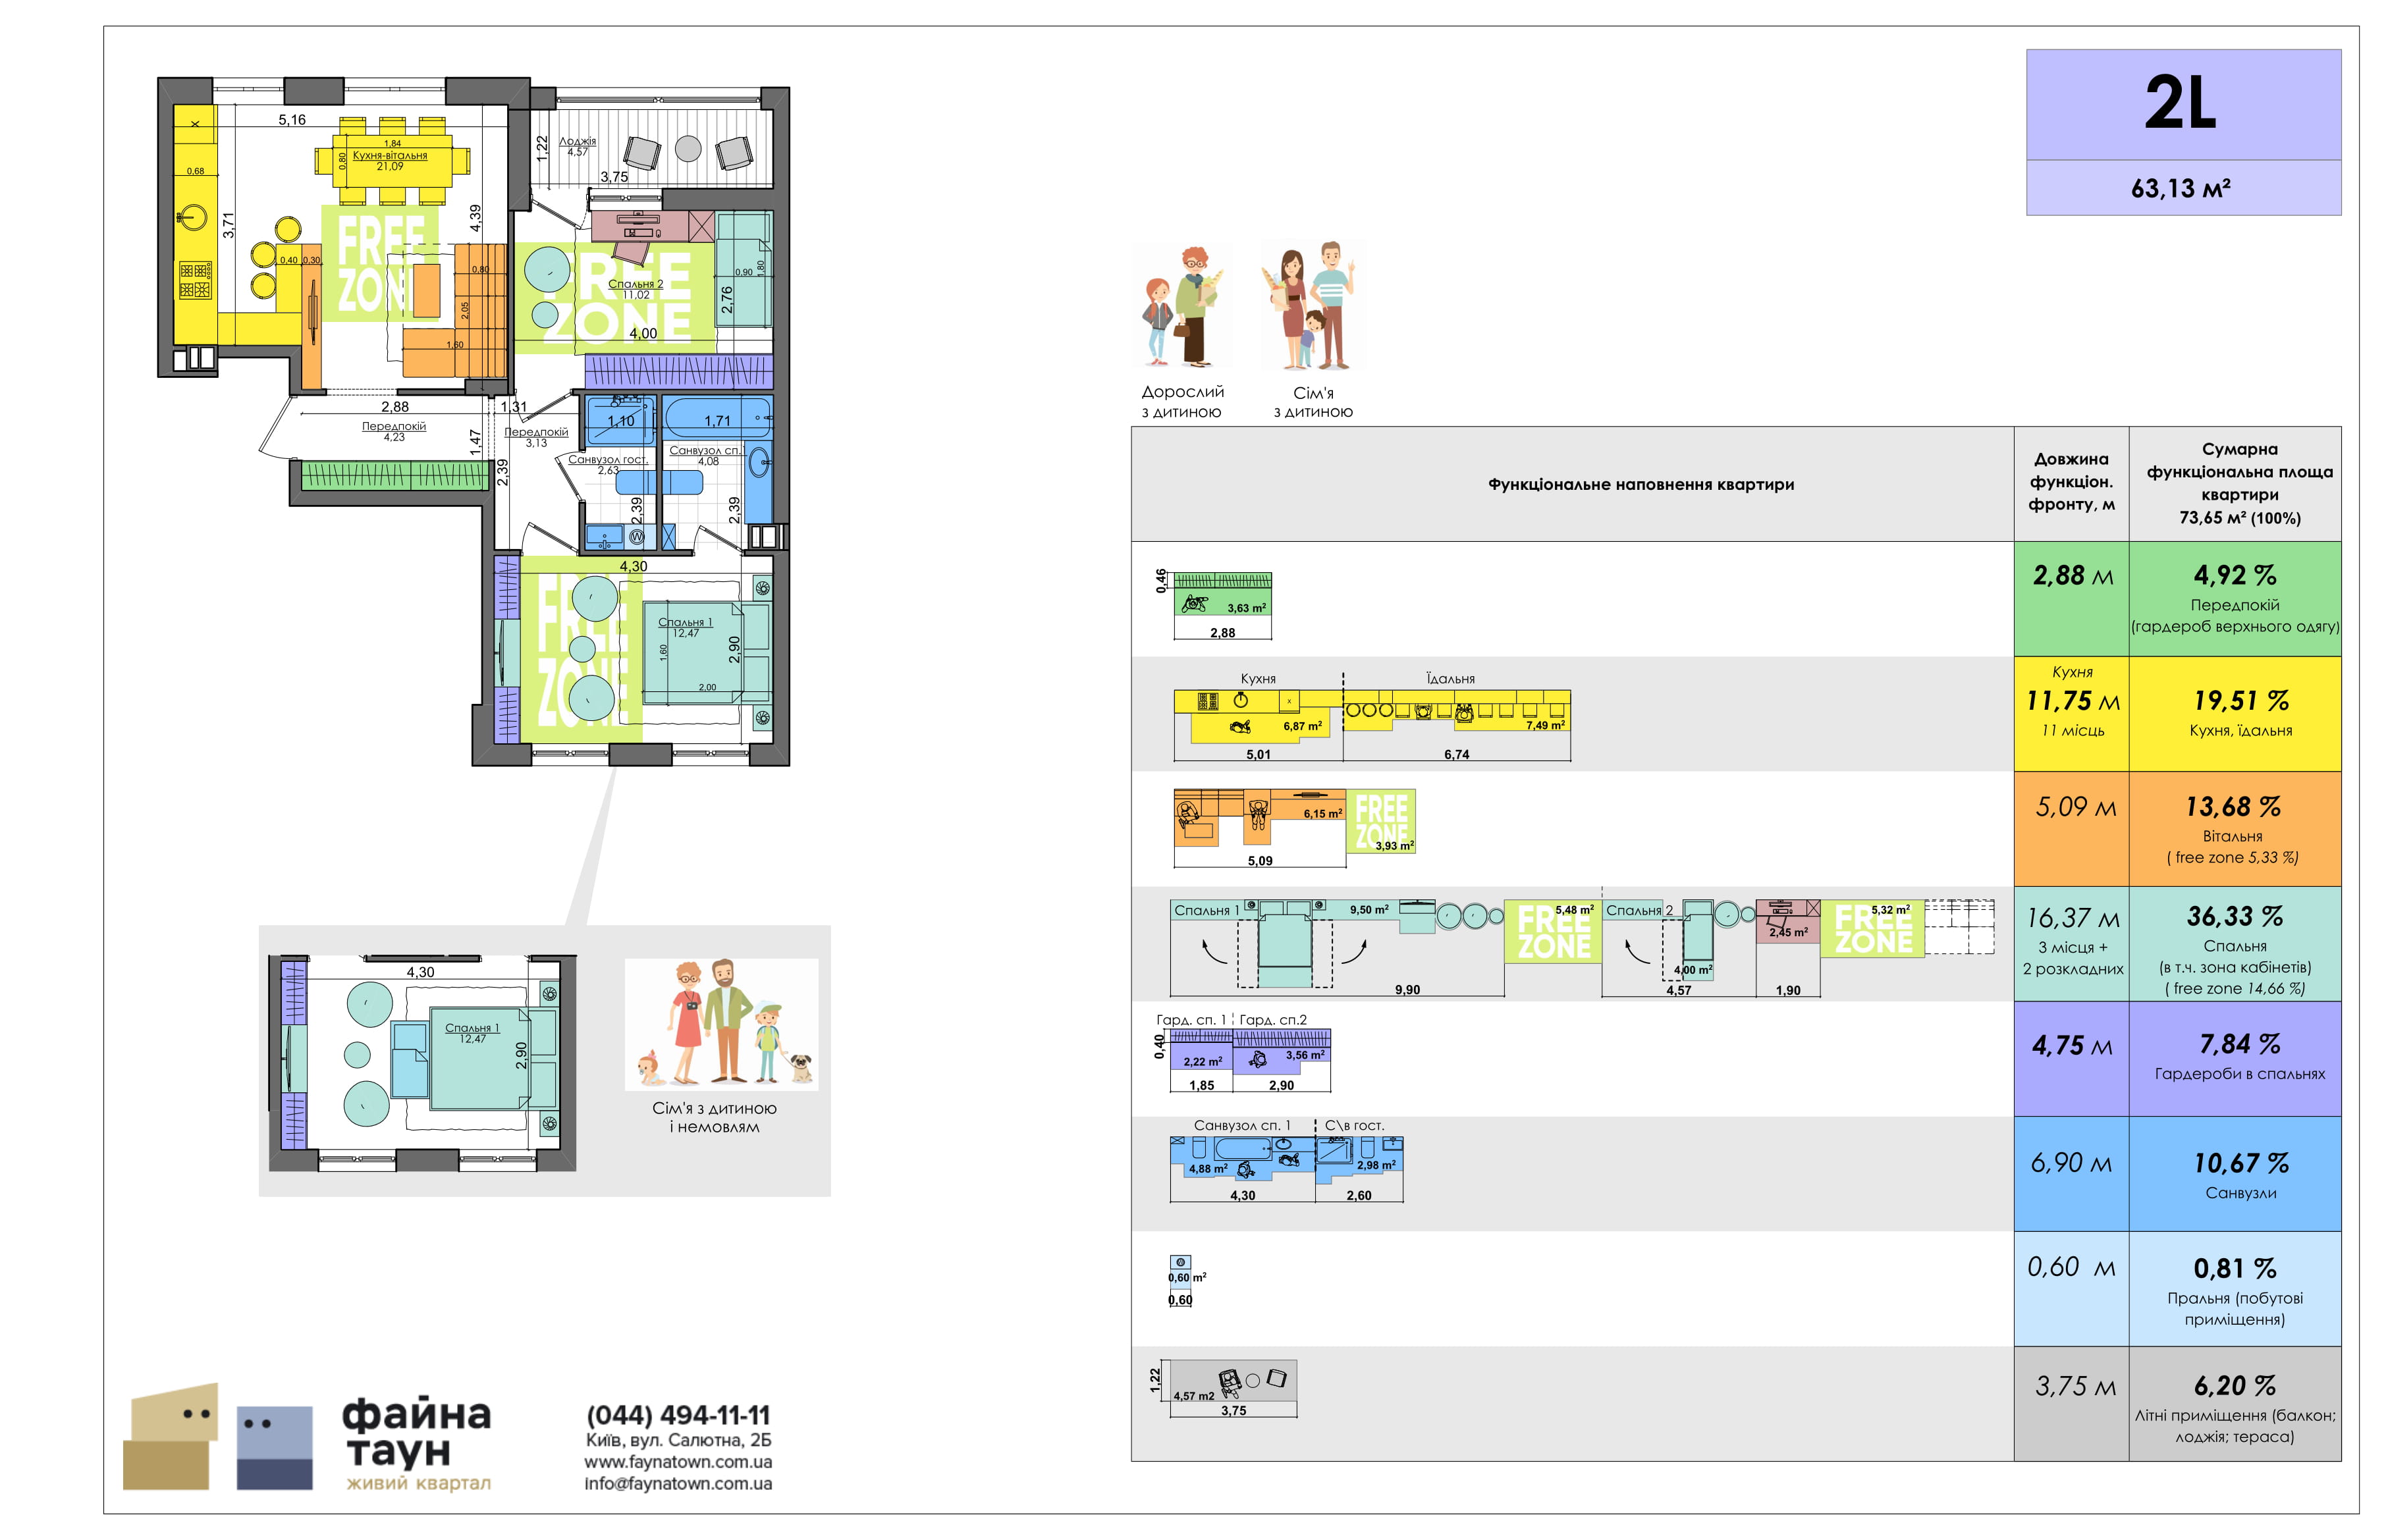Select the address Київ, вул. Салютна, 2Б
The width and height of the screenshot is (2386, 1540).
678,1440
